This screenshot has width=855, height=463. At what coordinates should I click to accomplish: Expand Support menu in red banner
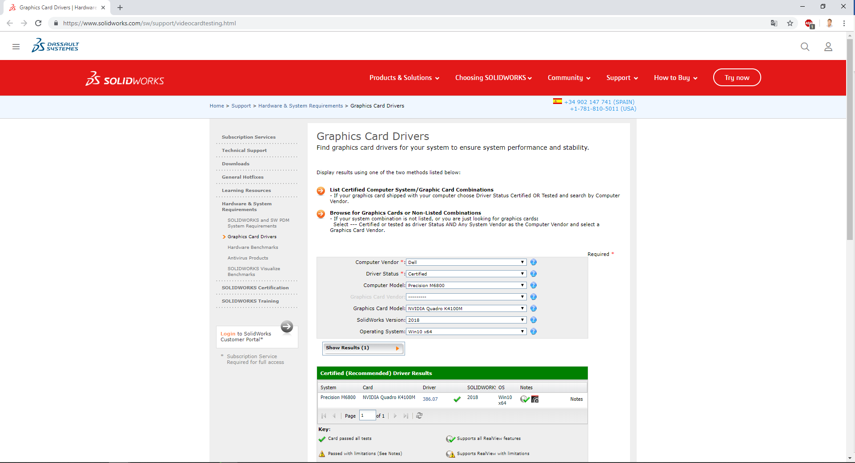coord(622,78)
